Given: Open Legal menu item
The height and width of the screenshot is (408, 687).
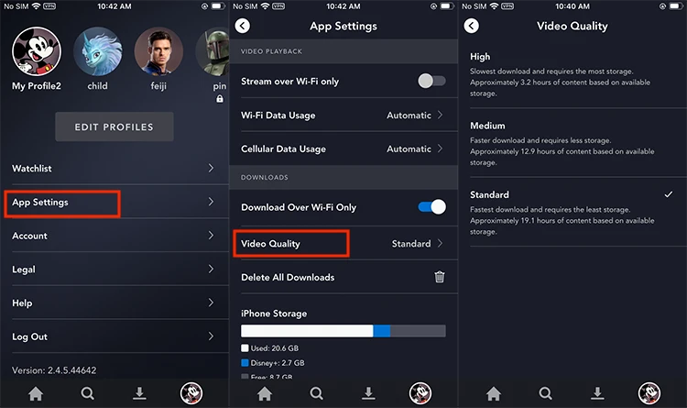Looking at the screenshot, I should point(114,269).
